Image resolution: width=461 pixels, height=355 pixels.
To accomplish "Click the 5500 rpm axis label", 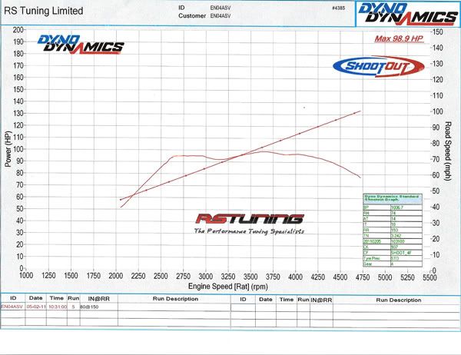I will (429, 277).
